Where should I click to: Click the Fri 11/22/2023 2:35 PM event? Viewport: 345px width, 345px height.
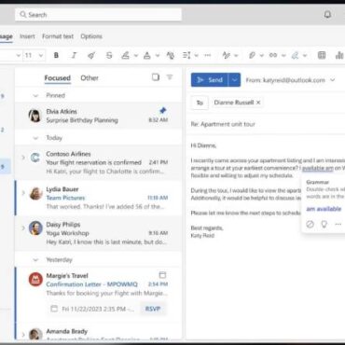pos(93,309)
